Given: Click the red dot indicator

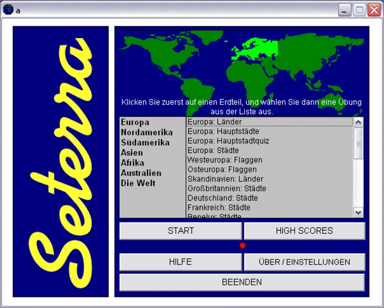Looking at the screenshot, I should [242, 245].
